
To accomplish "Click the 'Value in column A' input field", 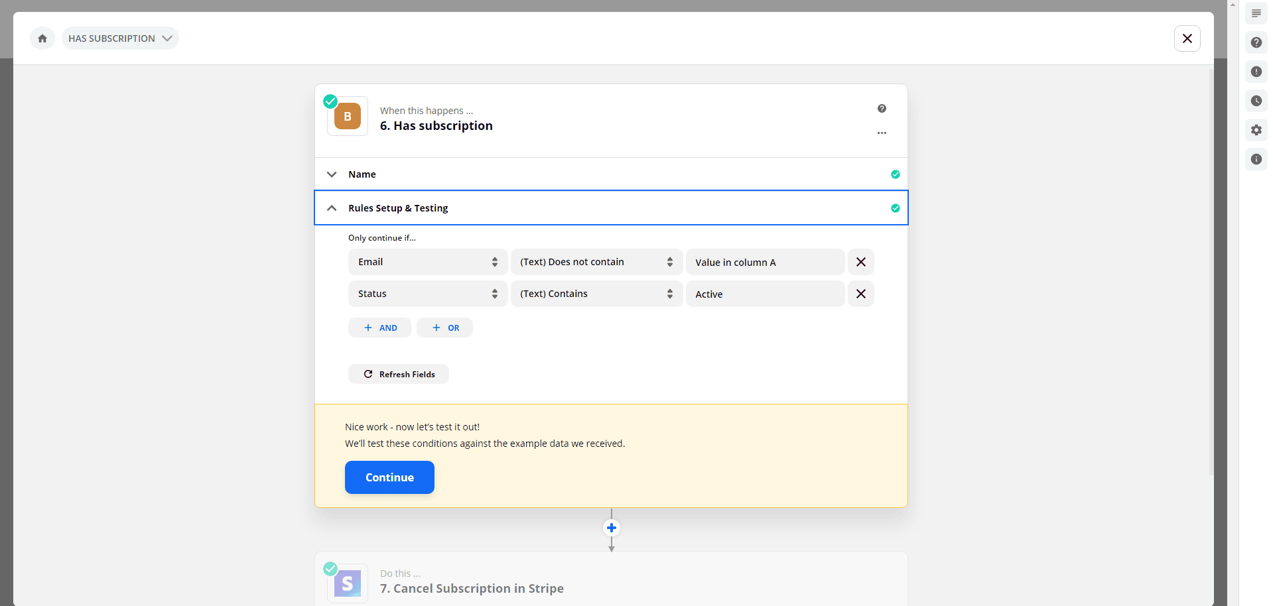I will (x=765, y=262).
